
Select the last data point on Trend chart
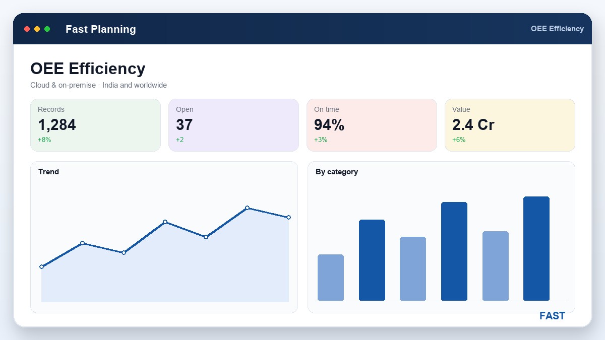pyautogui.click(x=289, y=217)
